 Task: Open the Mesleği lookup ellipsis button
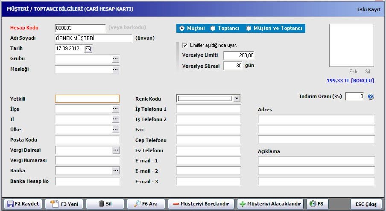coord(115,69)
